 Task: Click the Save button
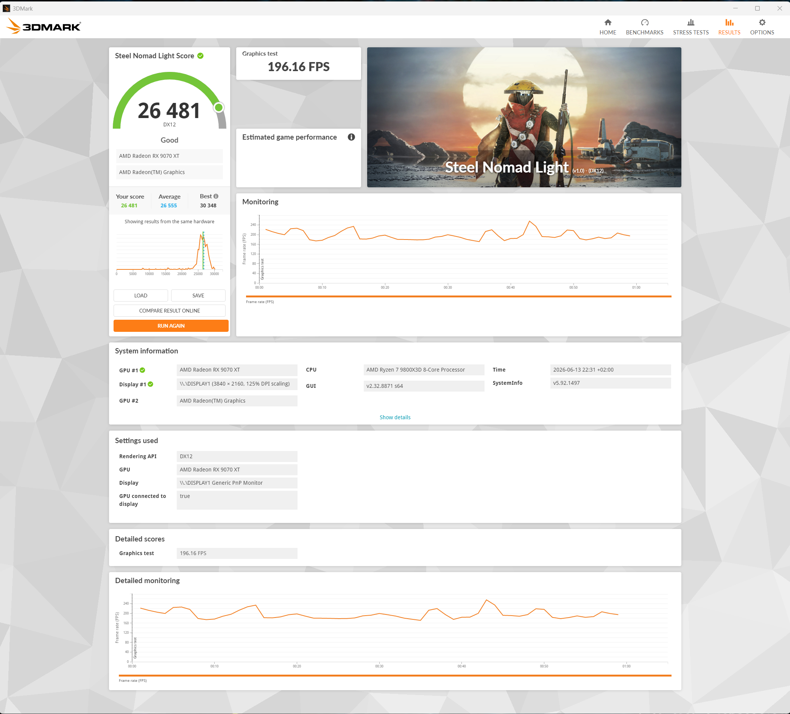[x=198, y=295]
